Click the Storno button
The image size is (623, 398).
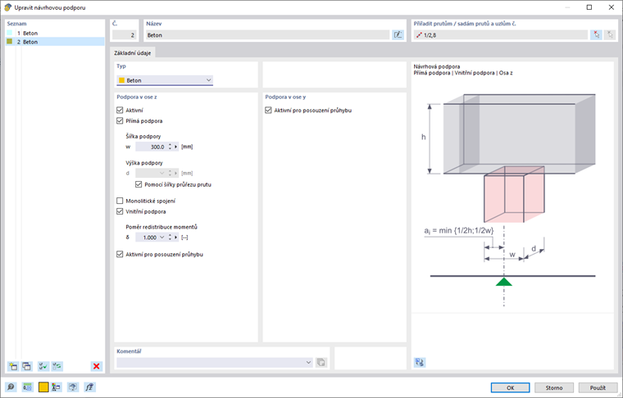(x=554, y=387)
